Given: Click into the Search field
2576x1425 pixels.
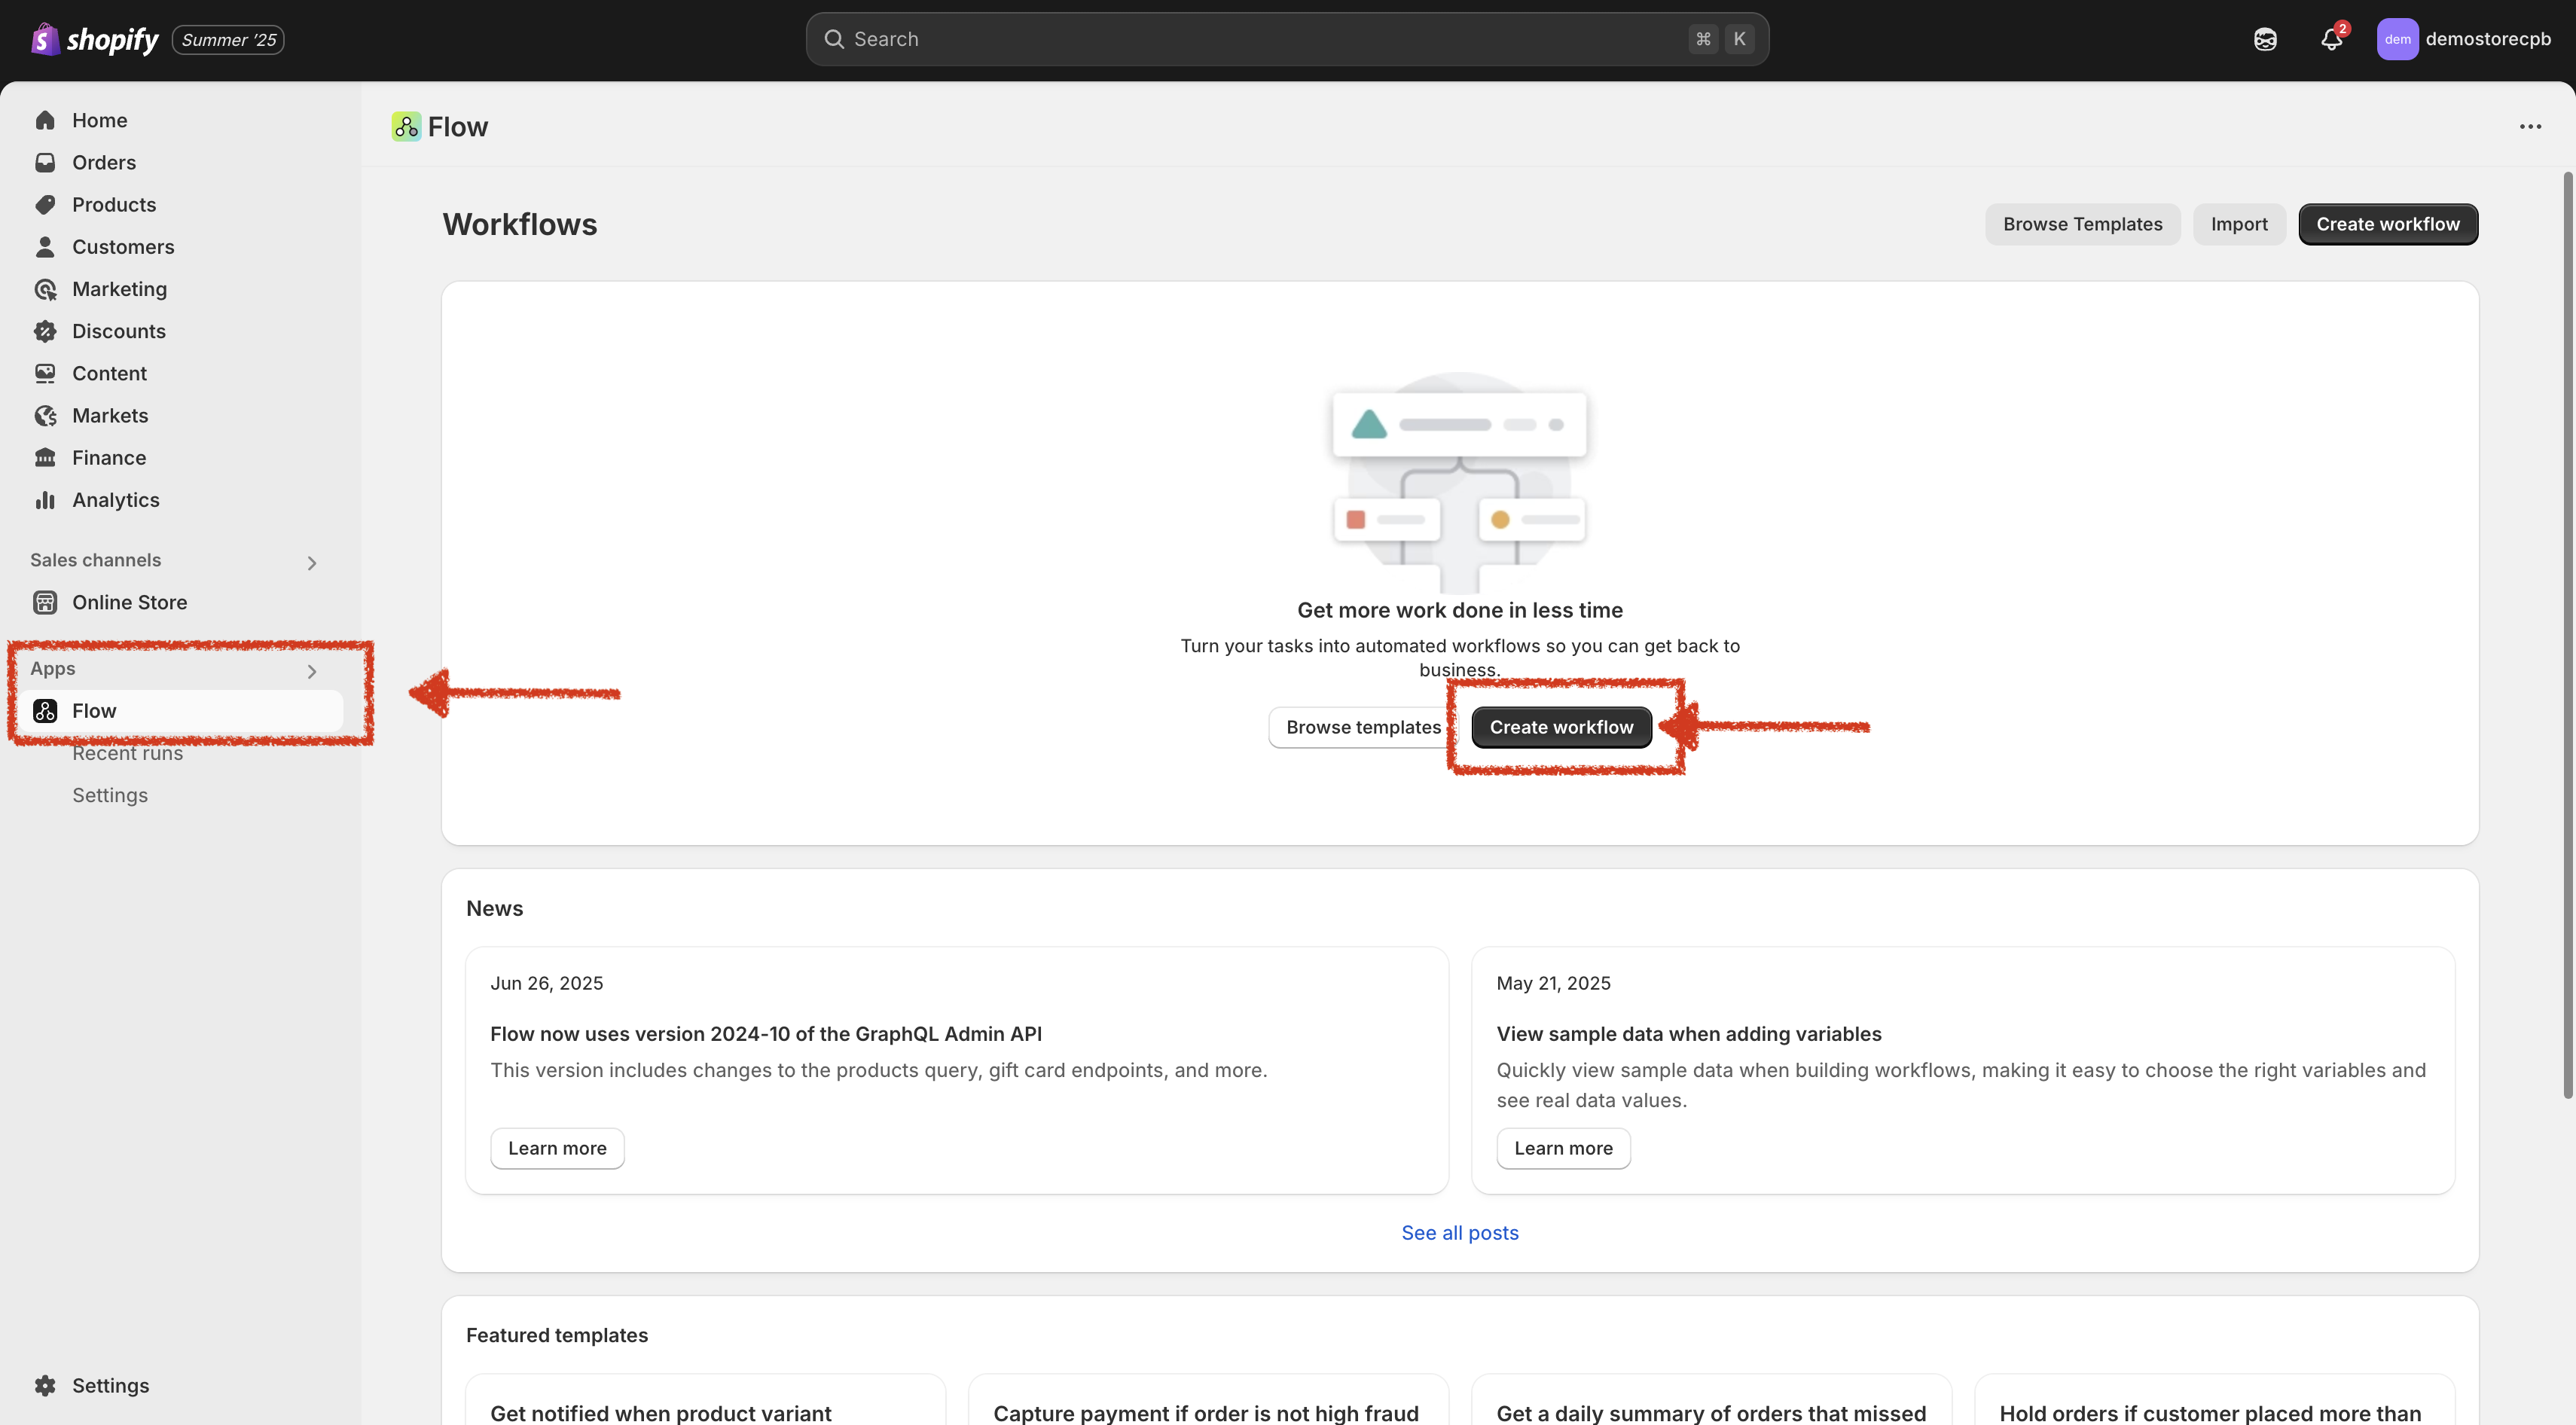Looking at the screenshot, I should pos(1287,39).
